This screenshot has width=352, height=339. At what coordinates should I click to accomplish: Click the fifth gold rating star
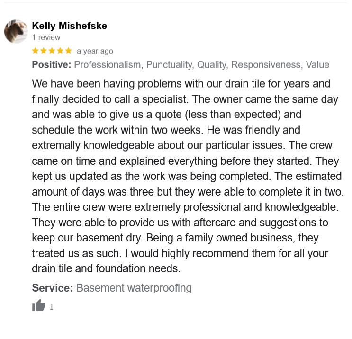69,50
